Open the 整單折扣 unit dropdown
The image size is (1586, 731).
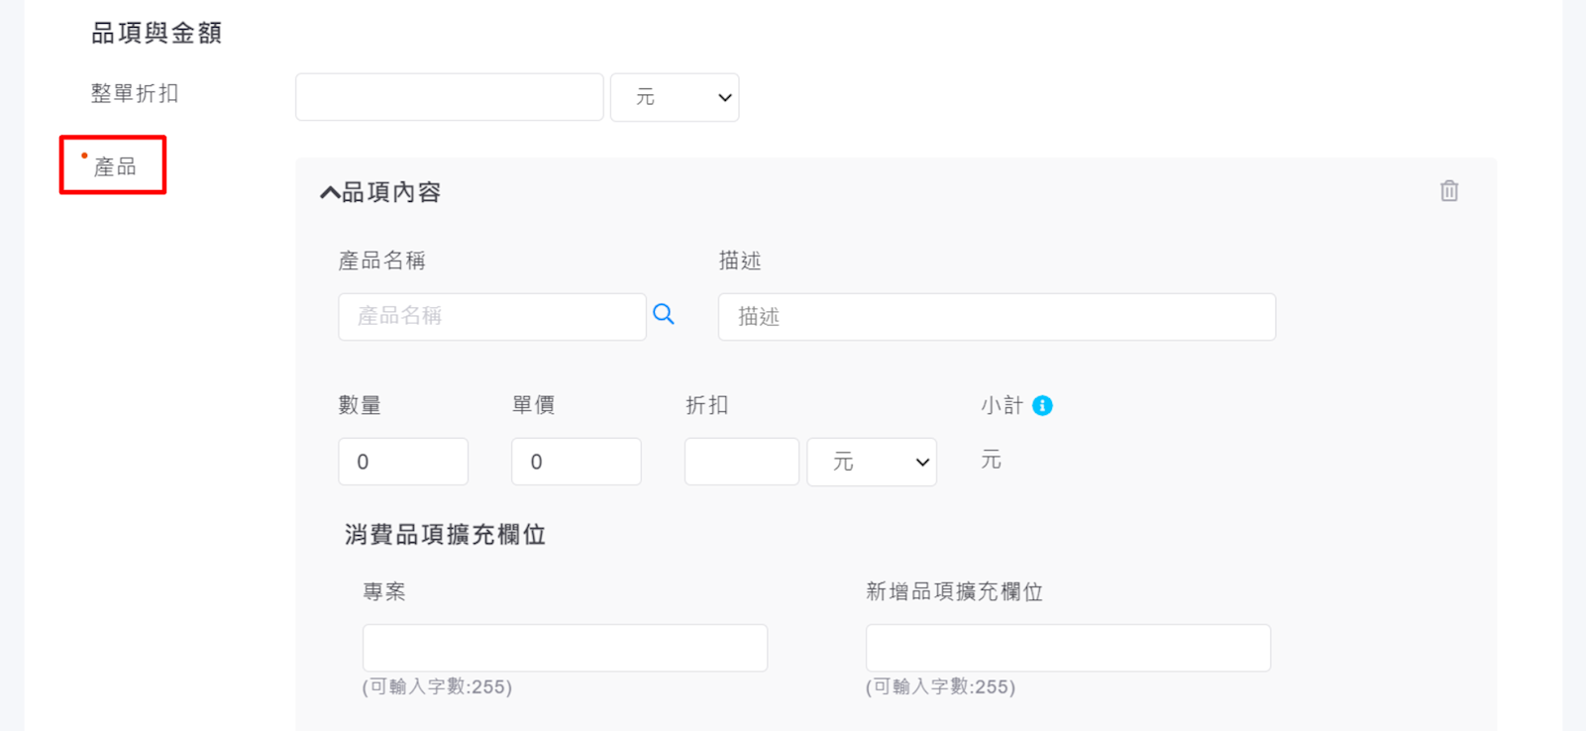point(675,97)
